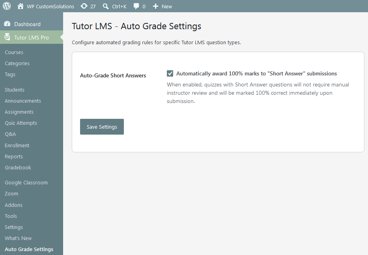View Quiz Attempts page
Viewport: 368px width, 255px height.
coord(21,123)
